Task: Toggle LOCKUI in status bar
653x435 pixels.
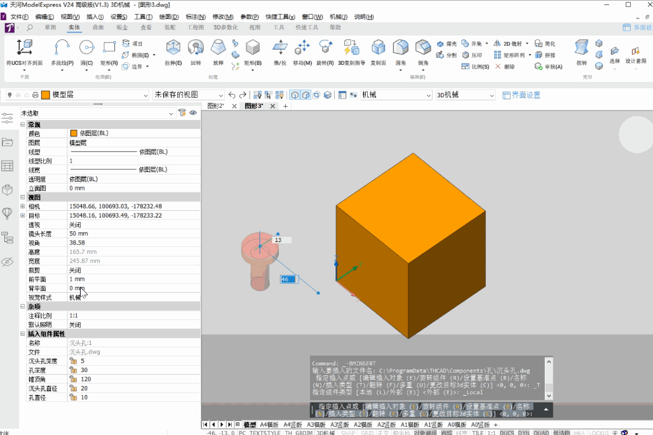Action: click(598, 432)
